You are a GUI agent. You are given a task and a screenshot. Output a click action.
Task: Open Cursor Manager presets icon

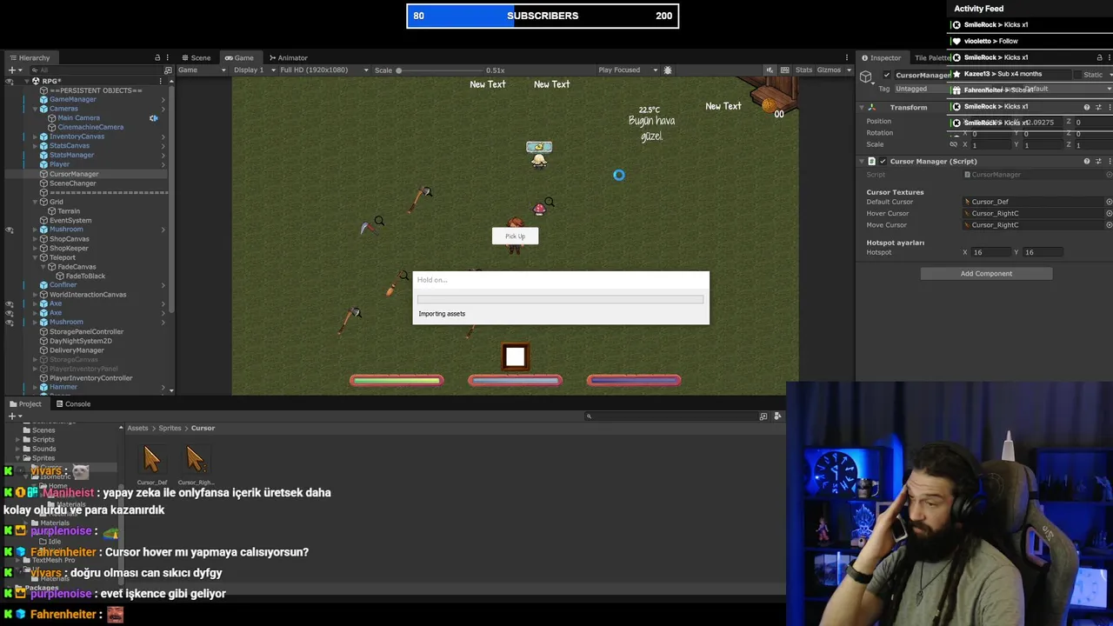point(1098,161)
